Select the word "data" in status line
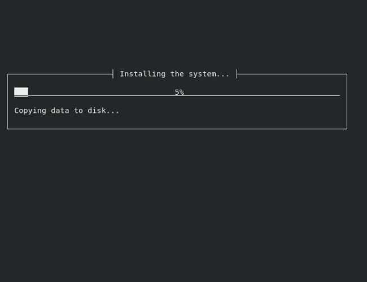The width and height of the screenshot is (367, 282). [x=60, y=111]
